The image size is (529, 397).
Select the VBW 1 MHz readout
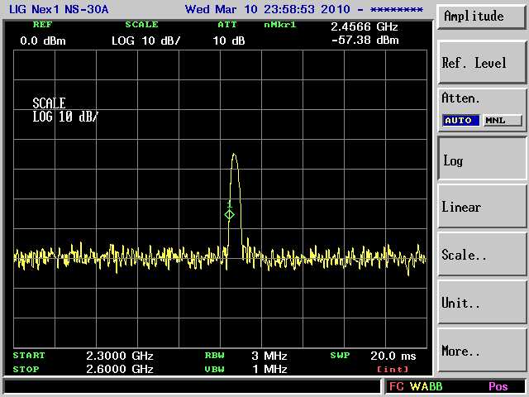[x=269, y=369]
